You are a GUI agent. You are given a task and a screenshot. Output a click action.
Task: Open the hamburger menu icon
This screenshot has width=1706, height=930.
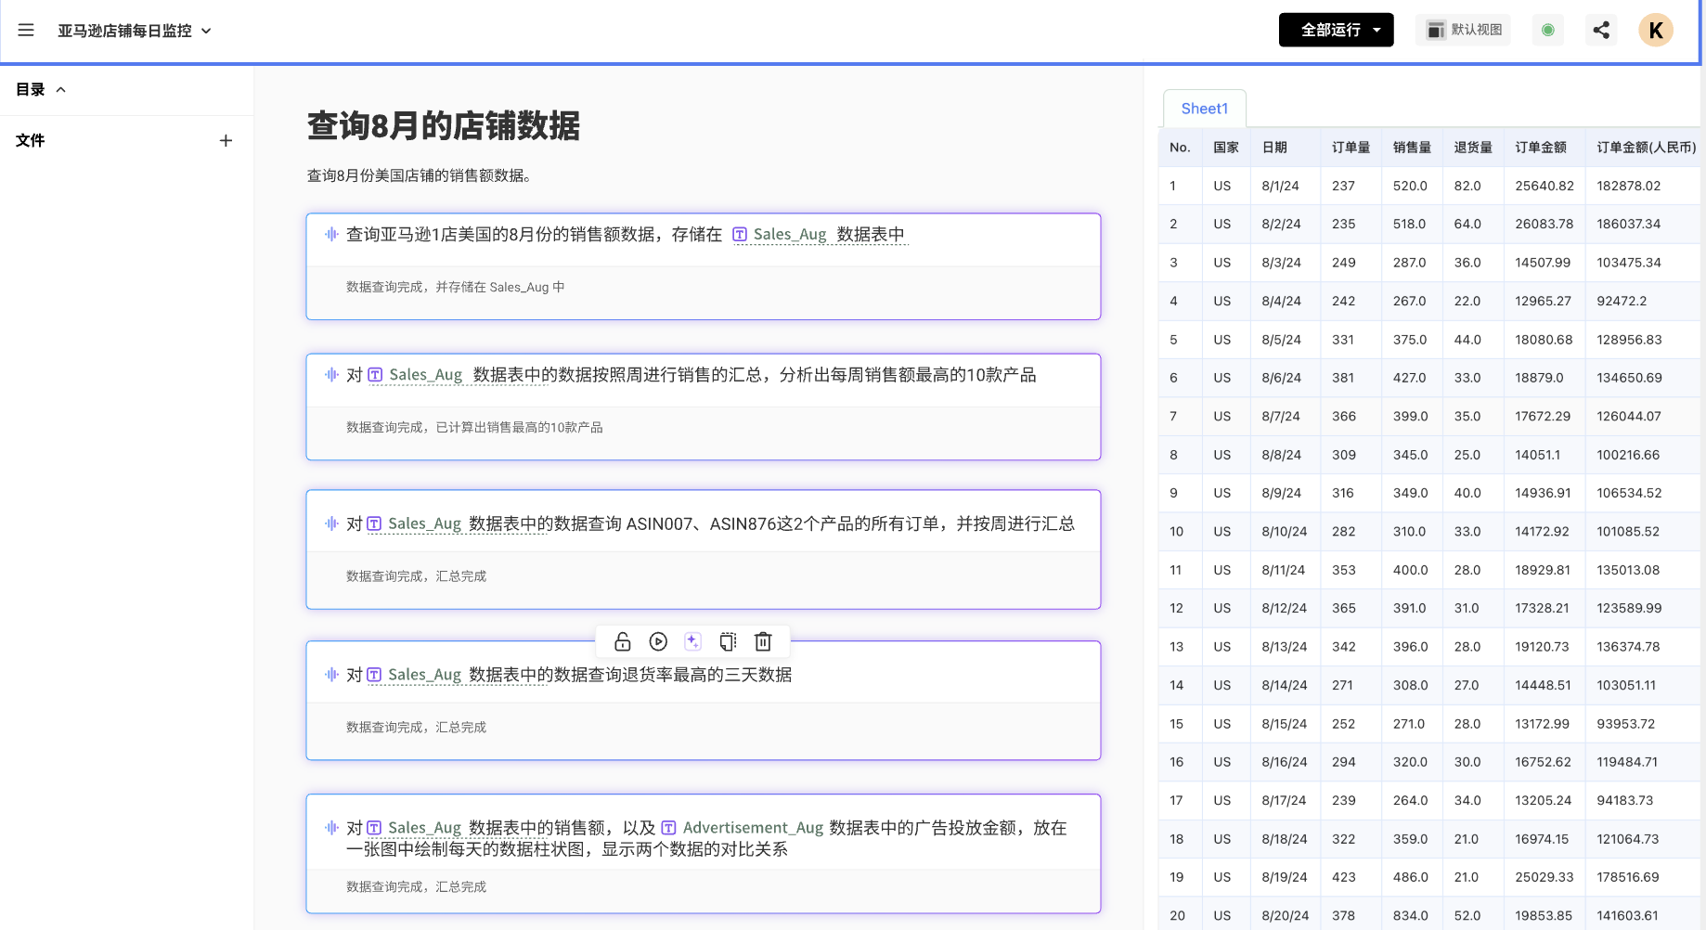click(26, 30)
